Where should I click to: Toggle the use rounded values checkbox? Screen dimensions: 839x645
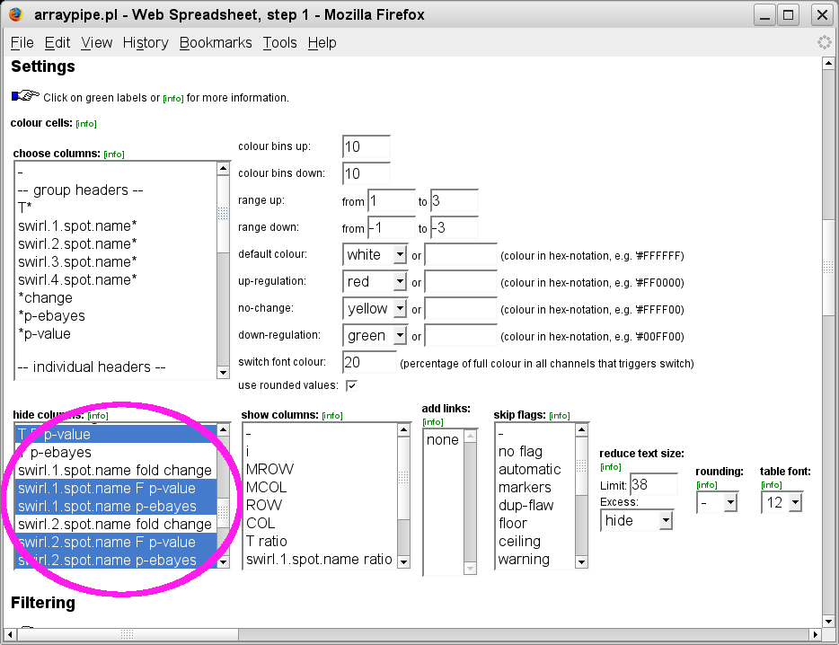[351, 385]
